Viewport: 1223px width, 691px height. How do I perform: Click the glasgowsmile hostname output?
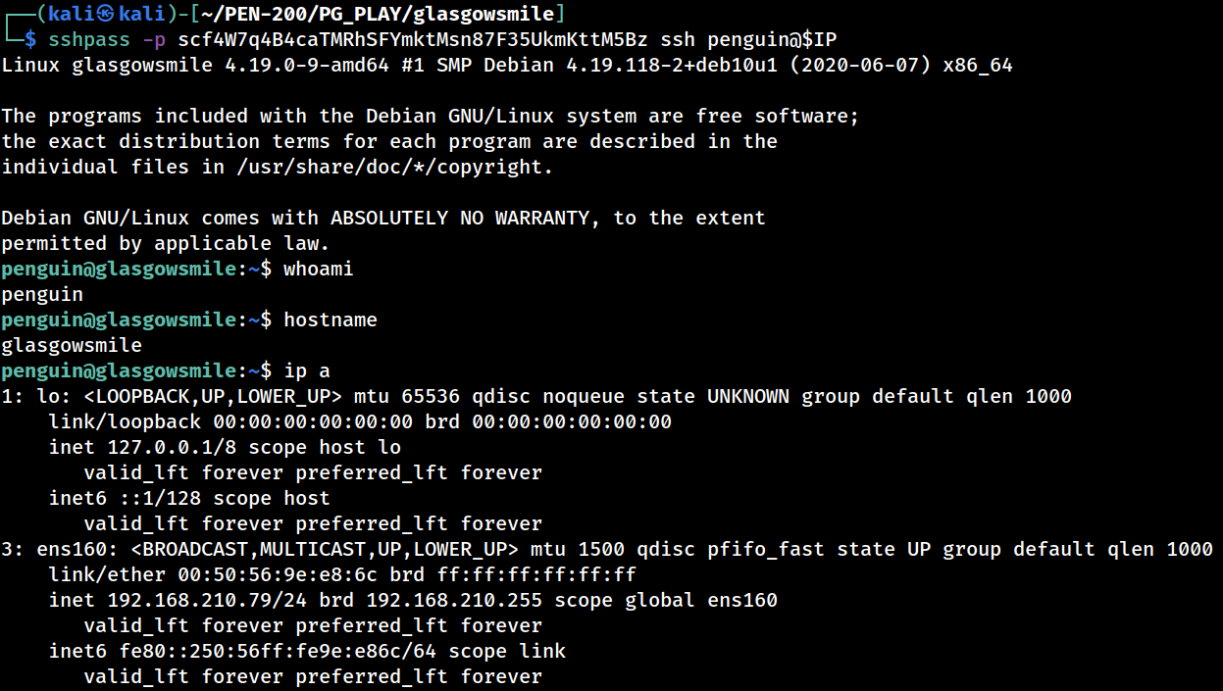(x=72, y=346)
